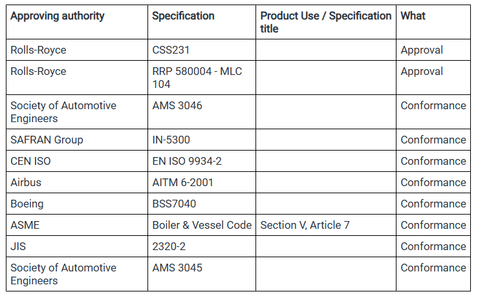The height and width of the screenshot is (296, 478).
Task: Click the RRP 580004 - MLC 104 cell
Action: pyautogui.click(x=197, y=78)
